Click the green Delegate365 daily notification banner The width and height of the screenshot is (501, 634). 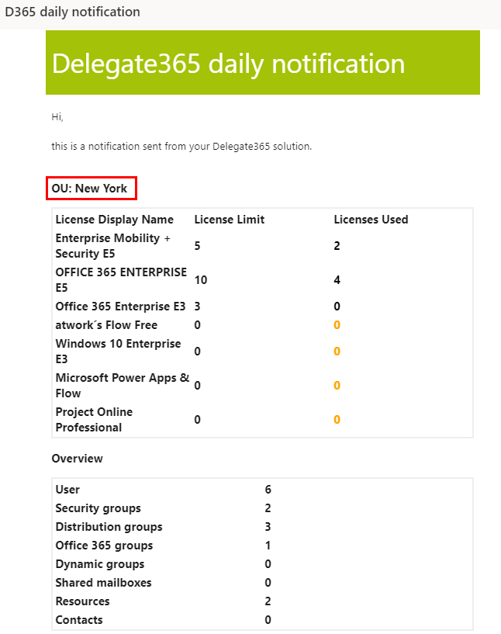click(x=262, y=63)
